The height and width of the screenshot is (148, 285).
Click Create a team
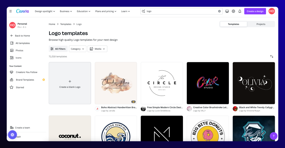[22, 127]
